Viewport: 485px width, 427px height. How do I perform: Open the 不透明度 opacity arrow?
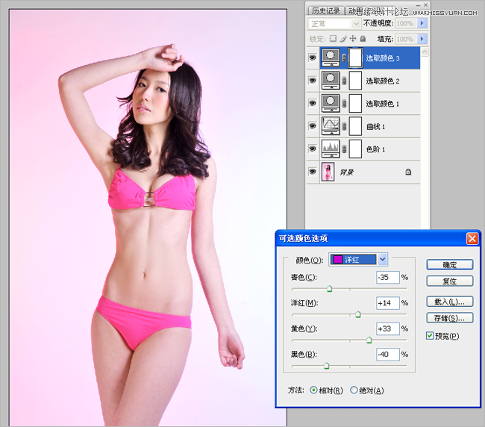pos(422,23)
